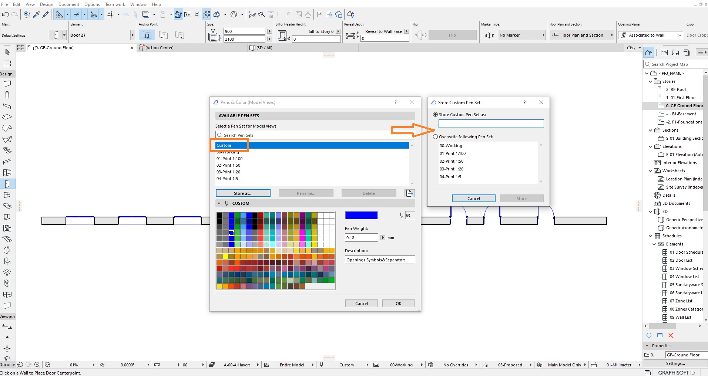Image resolution: width=708 pixels, height=376 pixels.
Task: Toggle the Snap Guides button
Action: 77,14
